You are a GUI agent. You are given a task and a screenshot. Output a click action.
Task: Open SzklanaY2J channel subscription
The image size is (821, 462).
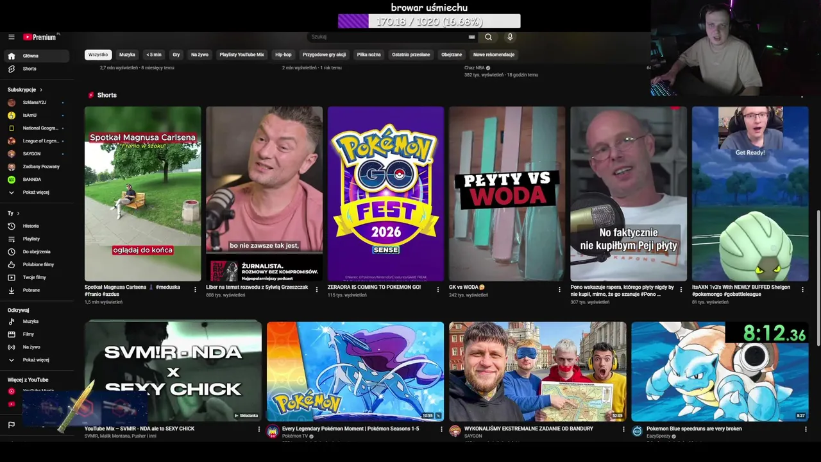click(38, 103)
